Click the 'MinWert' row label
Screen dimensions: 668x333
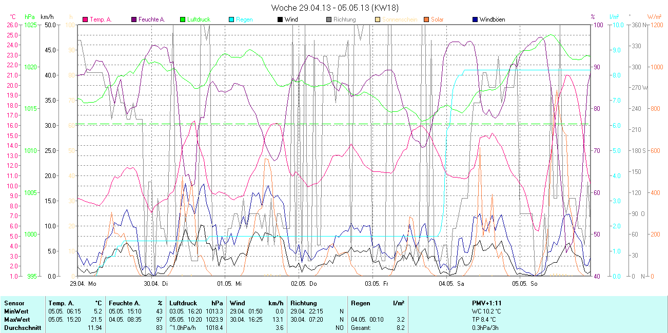tap(15, 311)
